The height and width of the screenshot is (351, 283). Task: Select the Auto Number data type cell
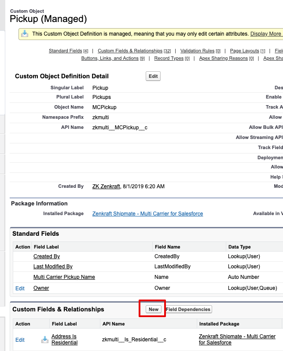tap(243, 277)
